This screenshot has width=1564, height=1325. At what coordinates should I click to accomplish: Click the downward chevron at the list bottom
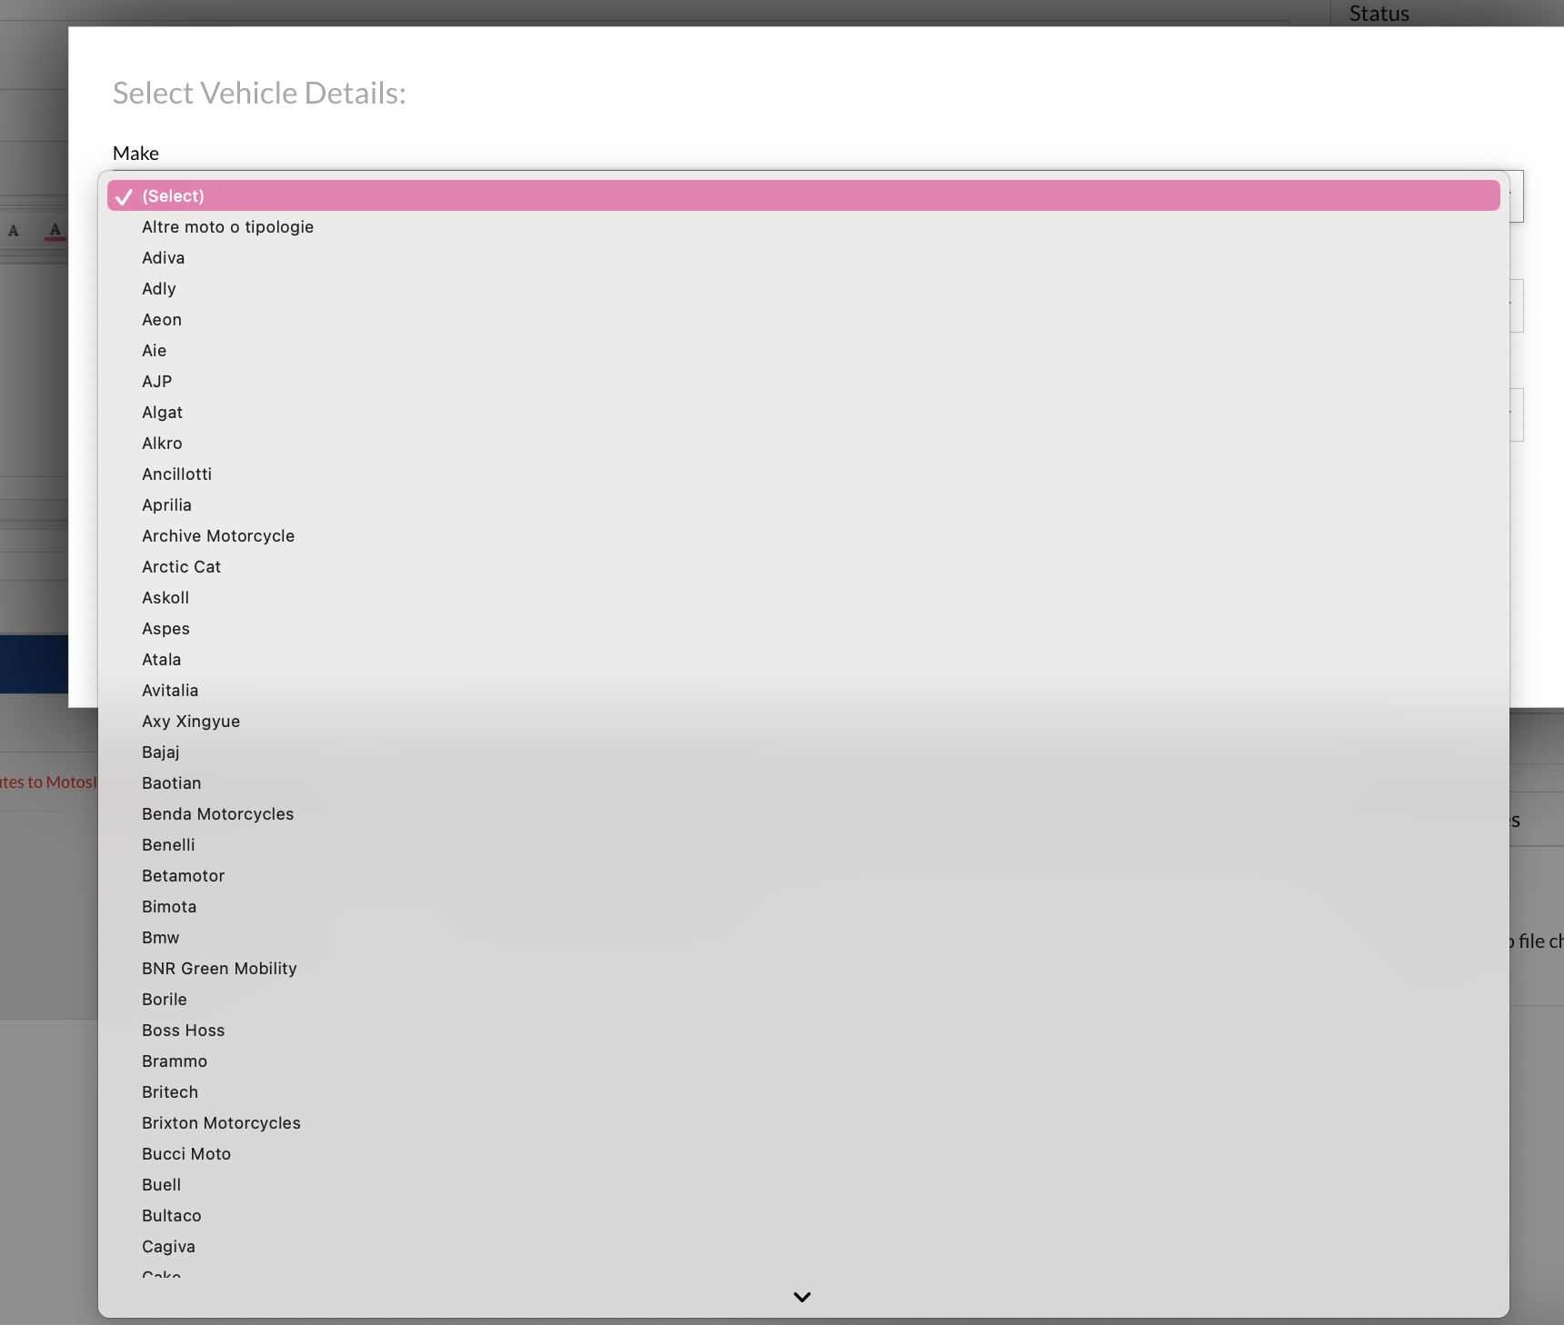coord(801,1297)
